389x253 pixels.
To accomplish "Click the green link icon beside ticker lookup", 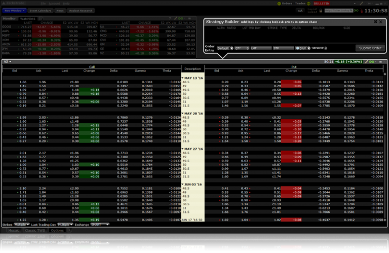I will pyautogui.click(x=356, y=11).
